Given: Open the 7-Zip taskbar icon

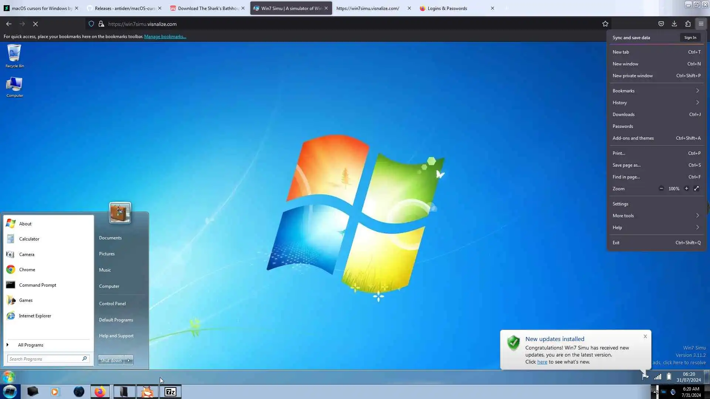Looking at the screenshot, I should (x=170, y=392).
